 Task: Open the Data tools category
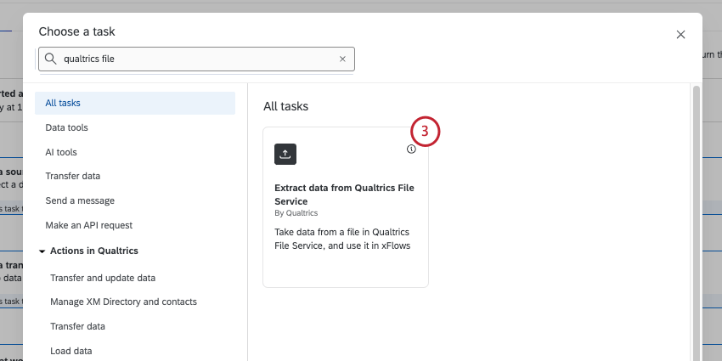click(66, 127)
